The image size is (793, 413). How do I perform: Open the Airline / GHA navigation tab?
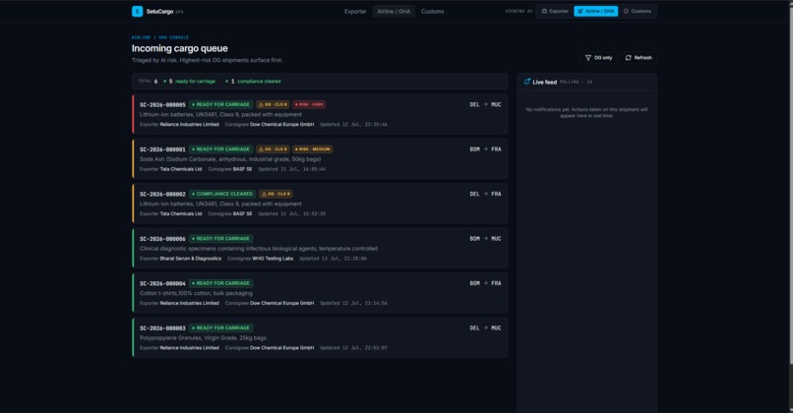(x=394, y=11)
